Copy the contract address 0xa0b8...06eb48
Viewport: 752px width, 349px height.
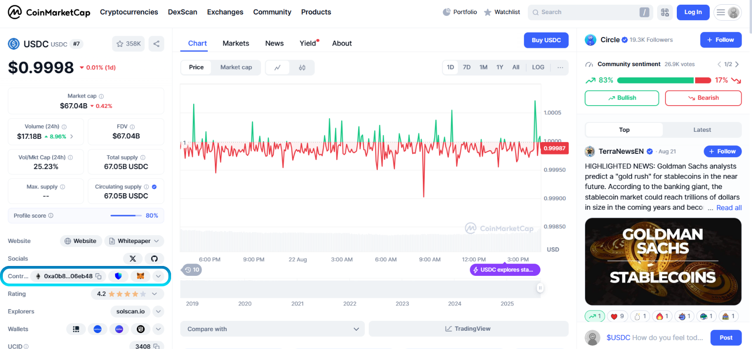[x=99, y=276]
